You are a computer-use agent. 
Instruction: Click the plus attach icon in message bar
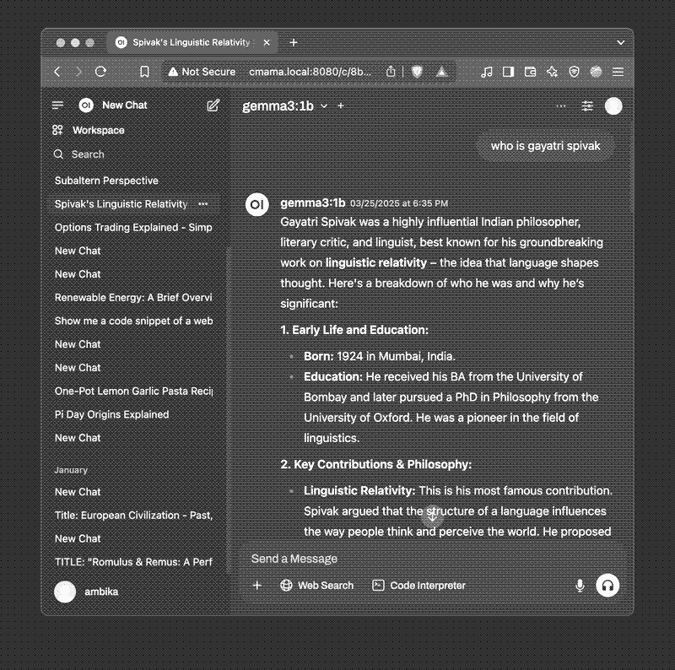[x=257, y=586]
